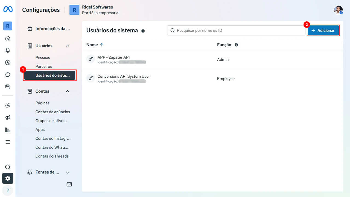Click the blue Adicionar button
The image size is (350, 197).
point(323,30)
